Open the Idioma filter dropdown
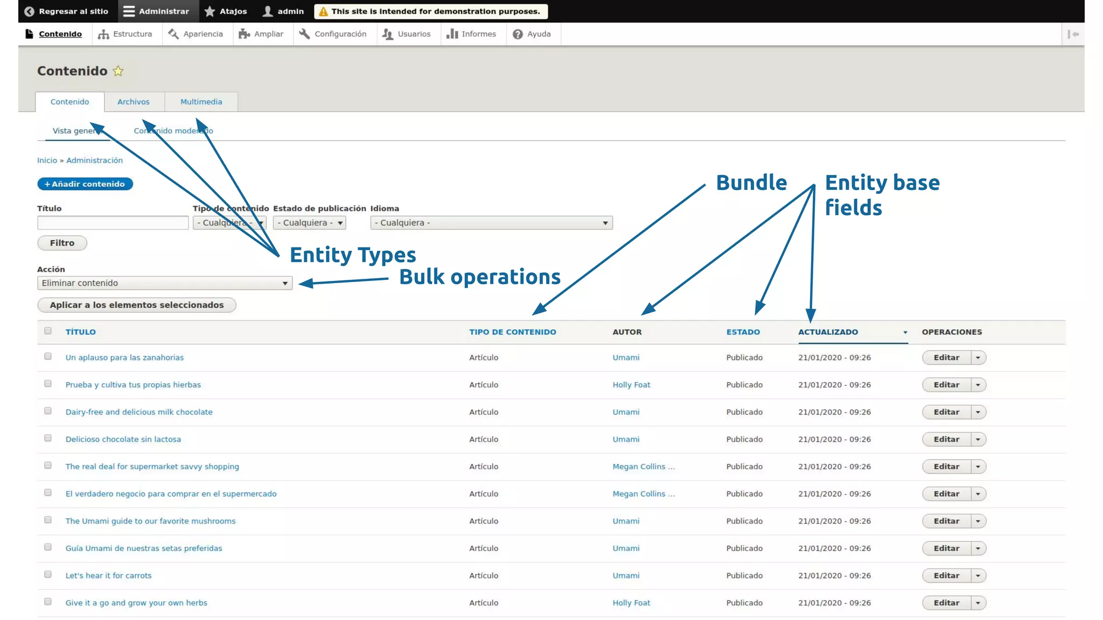 (x=491, y=223)
